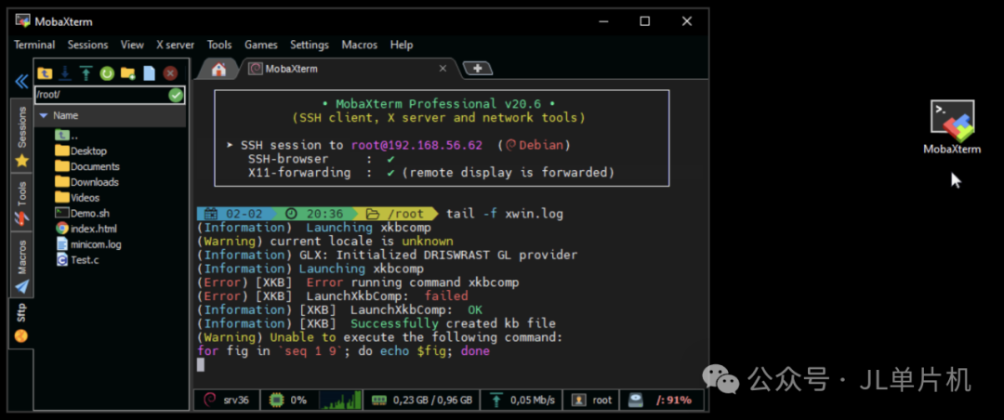Confirm the /root/ path with green check
Screen dimensions: 1004x420
point(176,96)
